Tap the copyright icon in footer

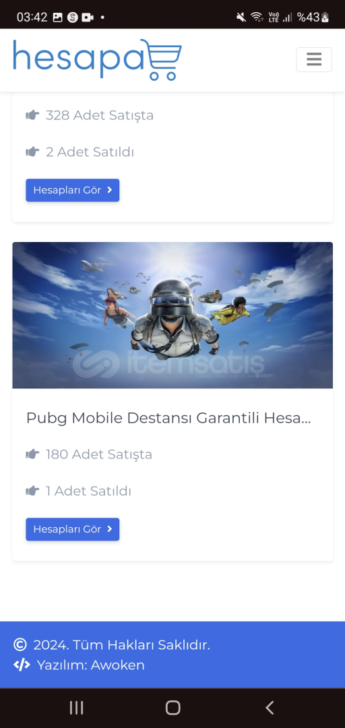pyautogui.click(x=20, y=644)
